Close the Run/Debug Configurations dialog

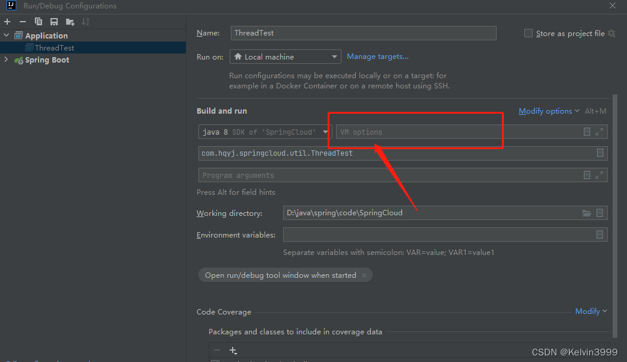[x=612, y=5]
